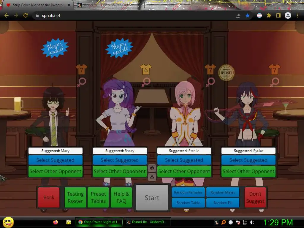Click Rarity's Major update badge

pyautogui.click(x=119, y=48)
